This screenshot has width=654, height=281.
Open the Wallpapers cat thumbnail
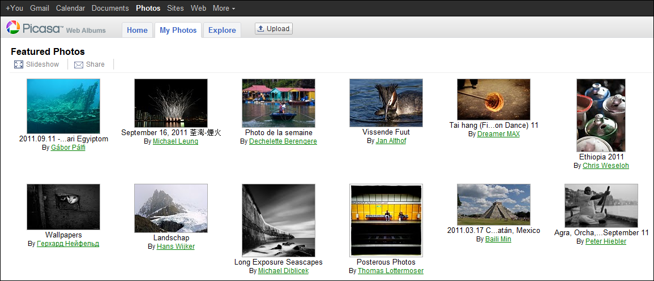[63, 207]
